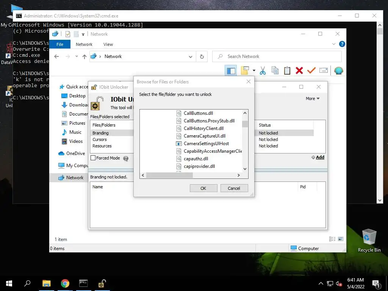Open Desktop in the navigation pane
Viewport: 388px width, 291px height.
[x=73, y=96]
